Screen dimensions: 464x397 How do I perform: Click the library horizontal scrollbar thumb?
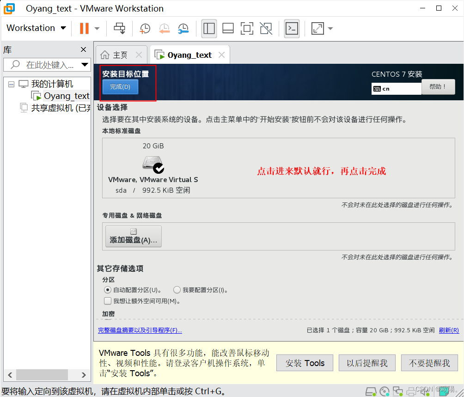[x=42, y=375]
